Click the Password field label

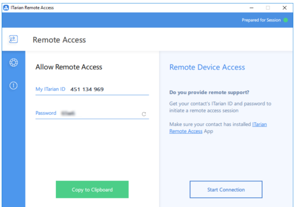pos(46,113)
